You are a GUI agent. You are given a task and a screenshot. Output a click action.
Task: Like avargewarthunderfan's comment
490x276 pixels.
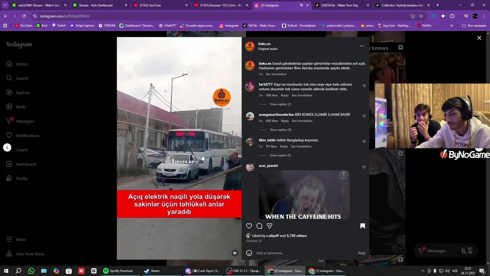click(x=364, y=116)
